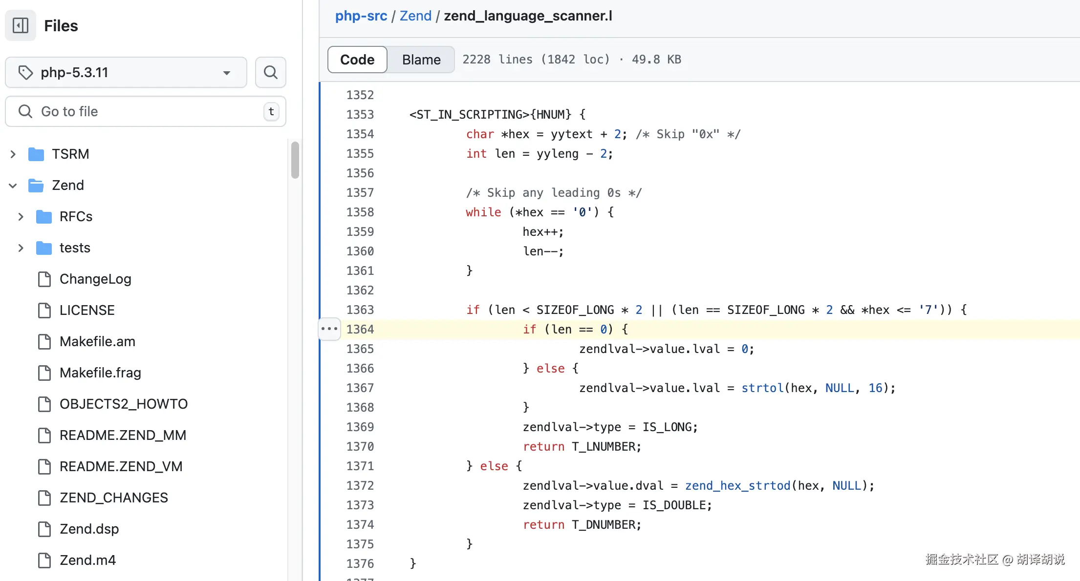This screenshot has width=1080, height=581.
Task: Select the Code view tab
Action: pos(357,60)
